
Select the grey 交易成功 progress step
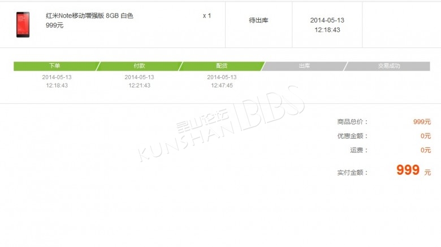click(388, 66)
